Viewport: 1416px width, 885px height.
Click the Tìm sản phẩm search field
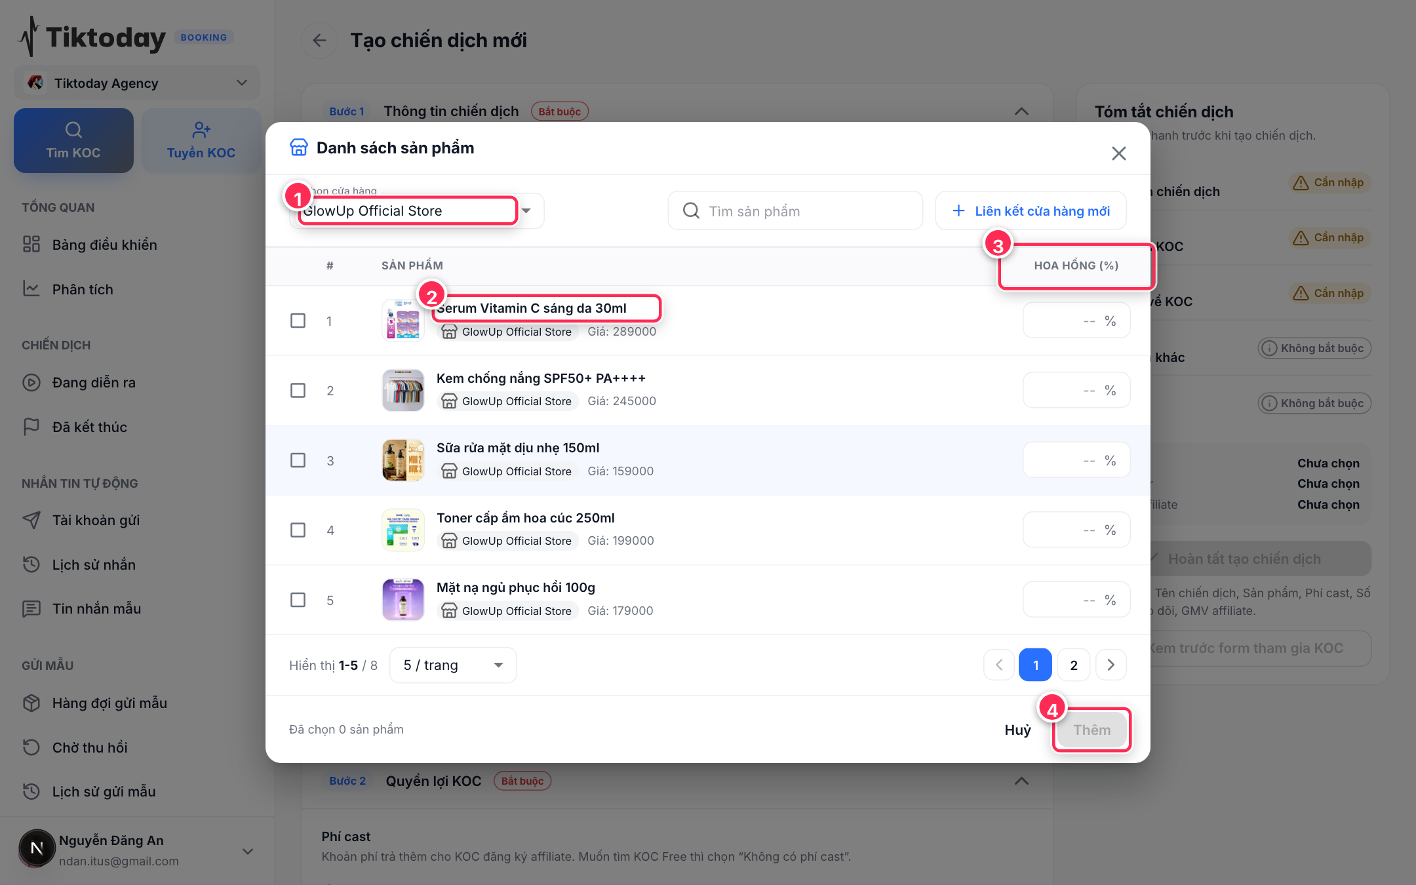795,211
